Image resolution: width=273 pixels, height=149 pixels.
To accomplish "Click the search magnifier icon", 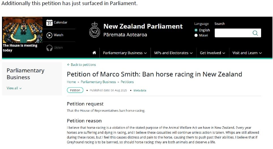I will 255,33.
